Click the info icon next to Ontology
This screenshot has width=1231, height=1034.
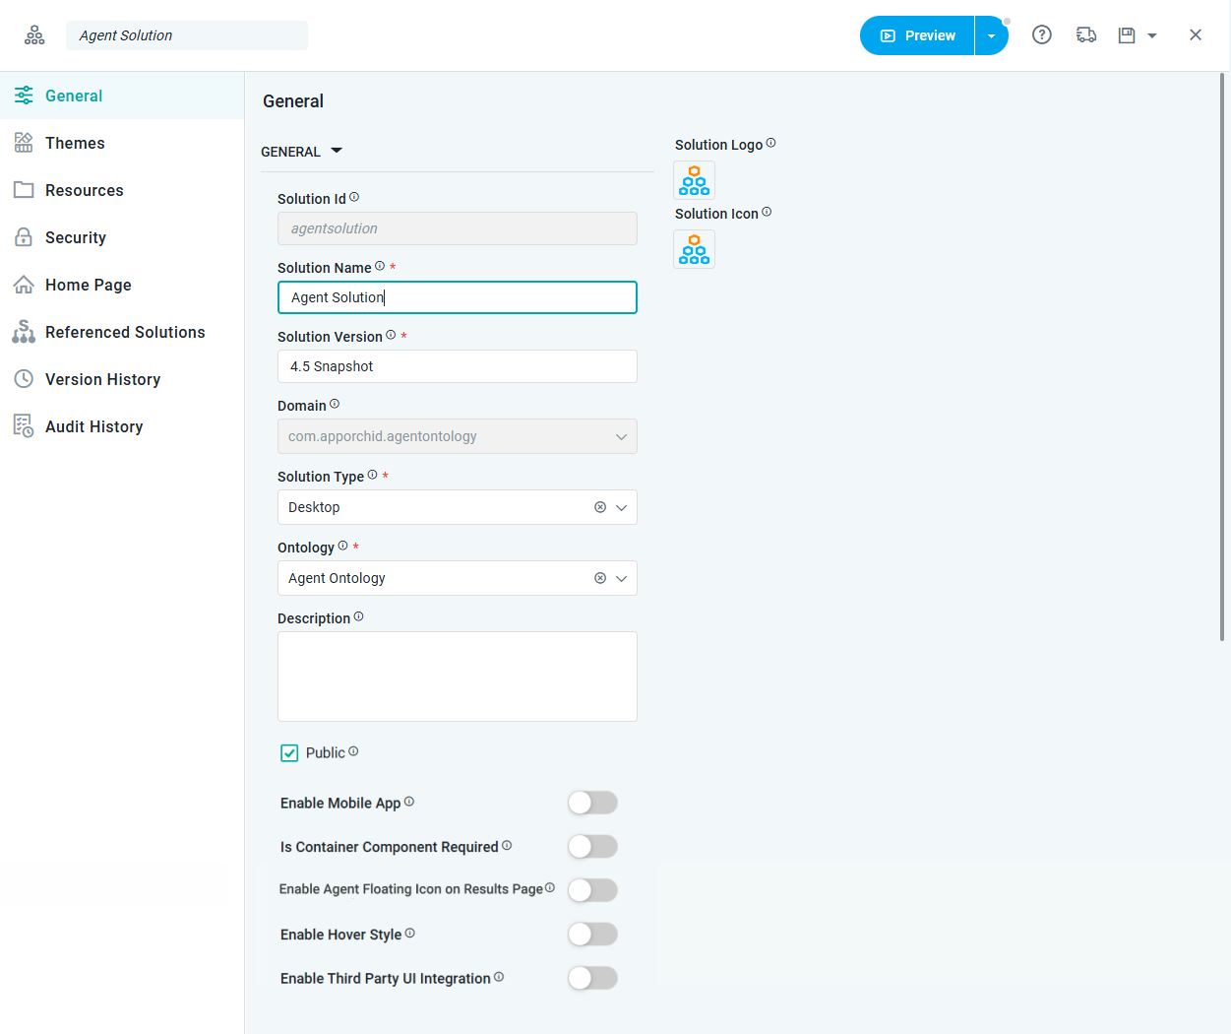tap(342, 546)
